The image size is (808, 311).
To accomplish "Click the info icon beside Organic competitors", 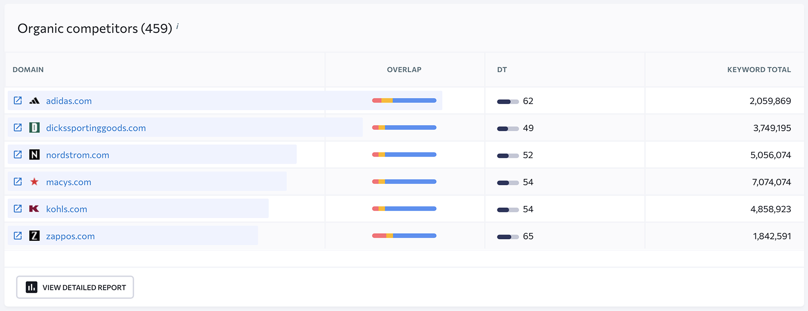I will coord(177,26).
